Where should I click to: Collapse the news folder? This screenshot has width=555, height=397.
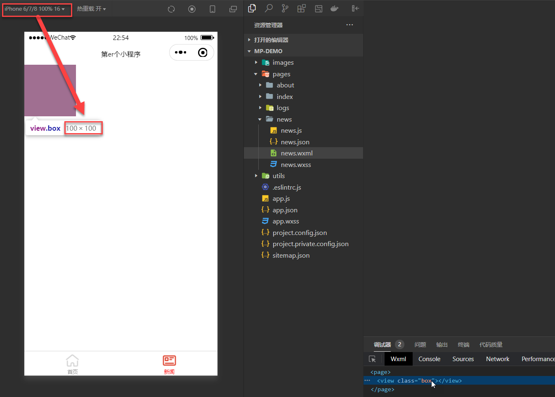coord(284,120)
